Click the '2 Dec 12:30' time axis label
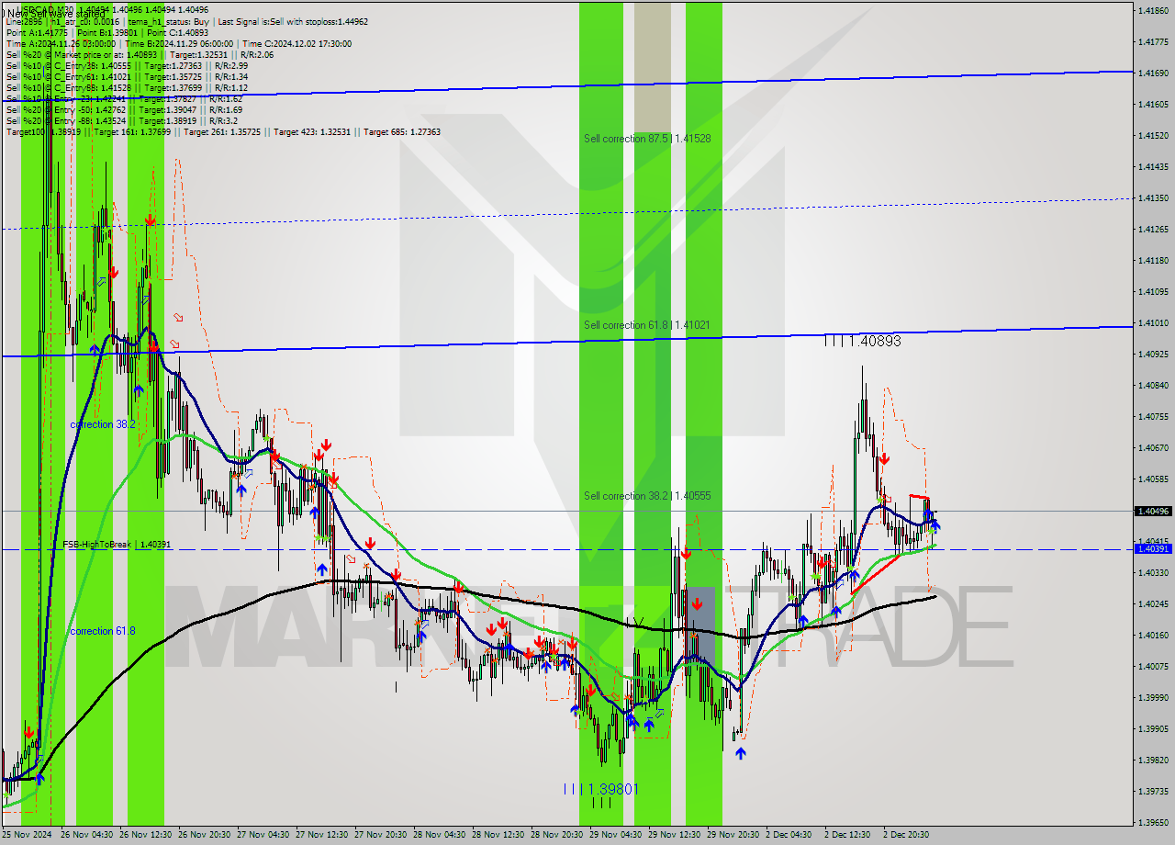 click(848, 835)
